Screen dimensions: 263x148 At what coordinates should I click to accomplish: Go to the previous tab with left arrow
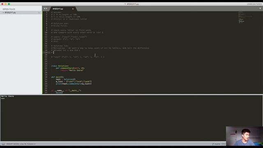click(x=44, y=8)
